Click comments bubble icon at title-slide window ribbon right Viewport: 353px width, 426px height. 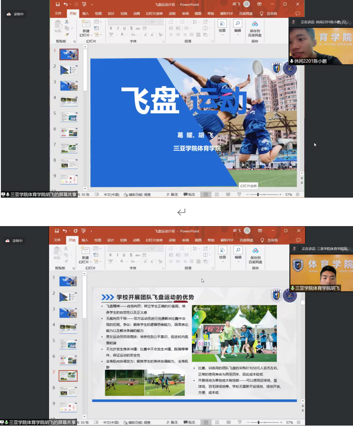(x=298, y=14)
